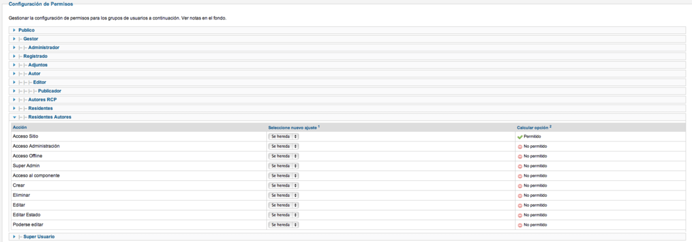This screenshot has height=242, width=692.
Task: Open the Gestor group title
Action: point(30,39)
